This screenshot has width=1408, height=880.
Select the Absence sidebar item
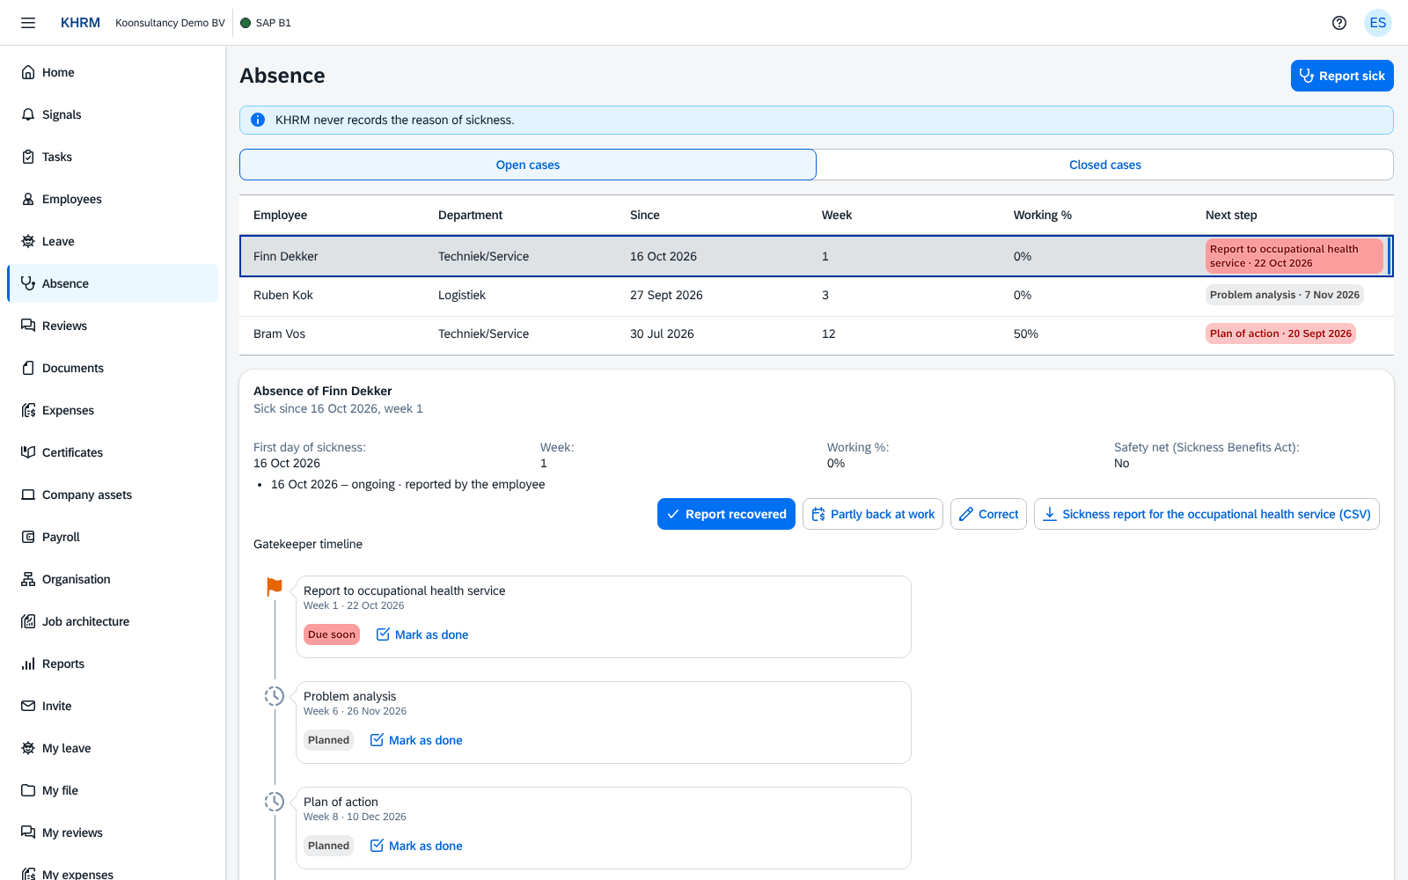click(x=113, y=283)
